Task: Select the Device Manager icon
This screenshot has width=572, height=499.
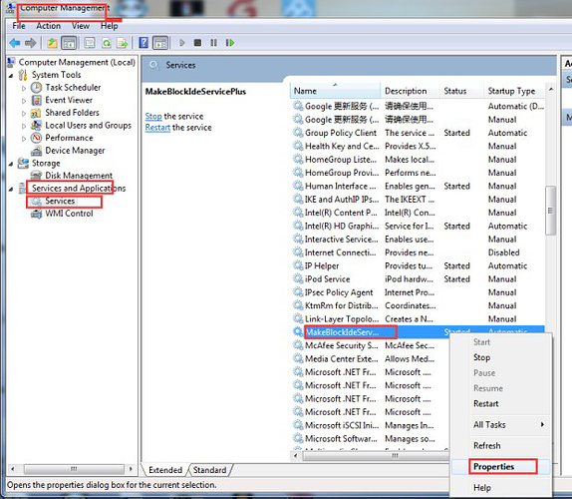Action: [36, 151]
